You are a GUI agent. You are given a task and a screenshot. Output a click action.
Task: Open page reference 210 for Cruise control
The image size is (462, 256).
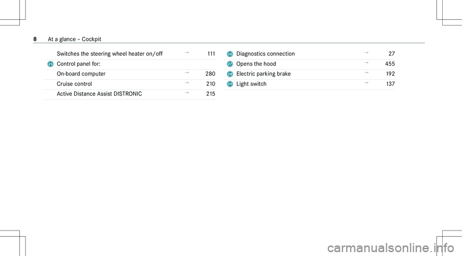[x=209, y=84]
